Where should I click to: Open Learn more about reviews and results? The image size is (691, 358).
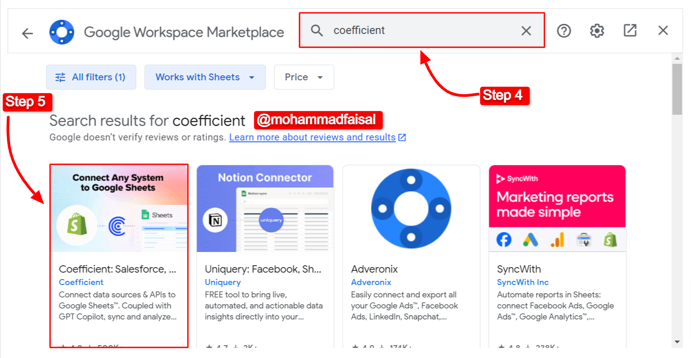[312, 137]
